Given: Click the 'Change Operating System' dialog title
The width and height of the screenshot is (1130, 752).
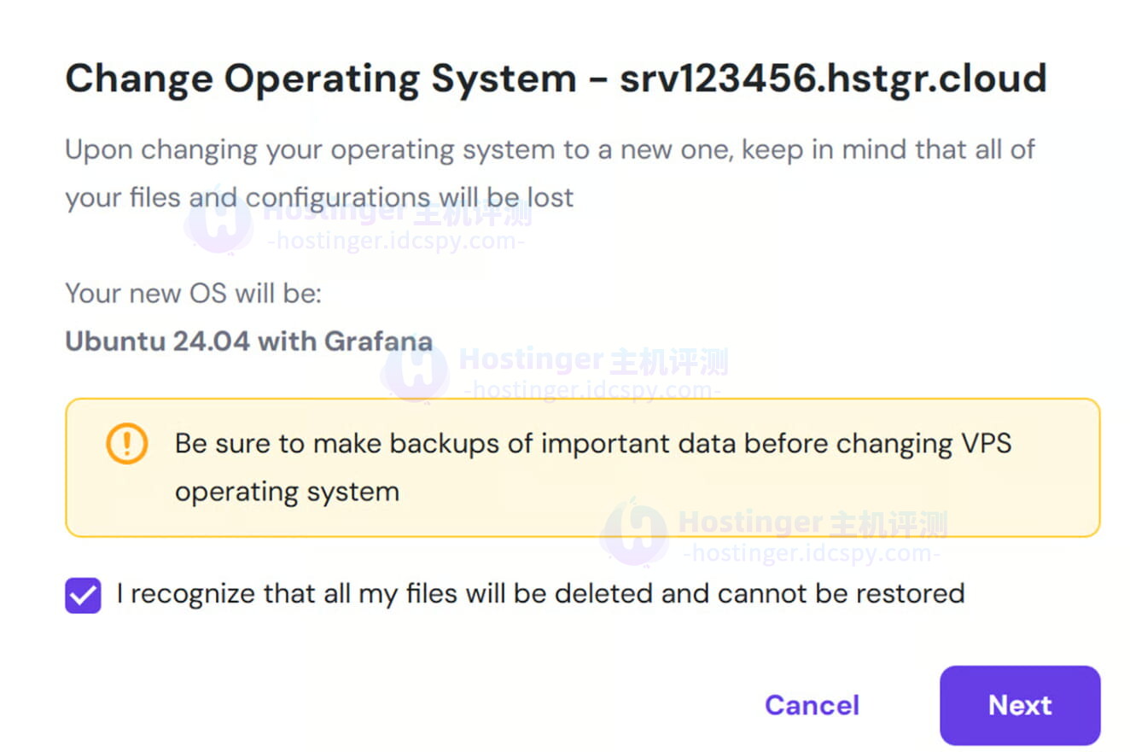Looking at the screenshot, I should [x=320, y=79].
